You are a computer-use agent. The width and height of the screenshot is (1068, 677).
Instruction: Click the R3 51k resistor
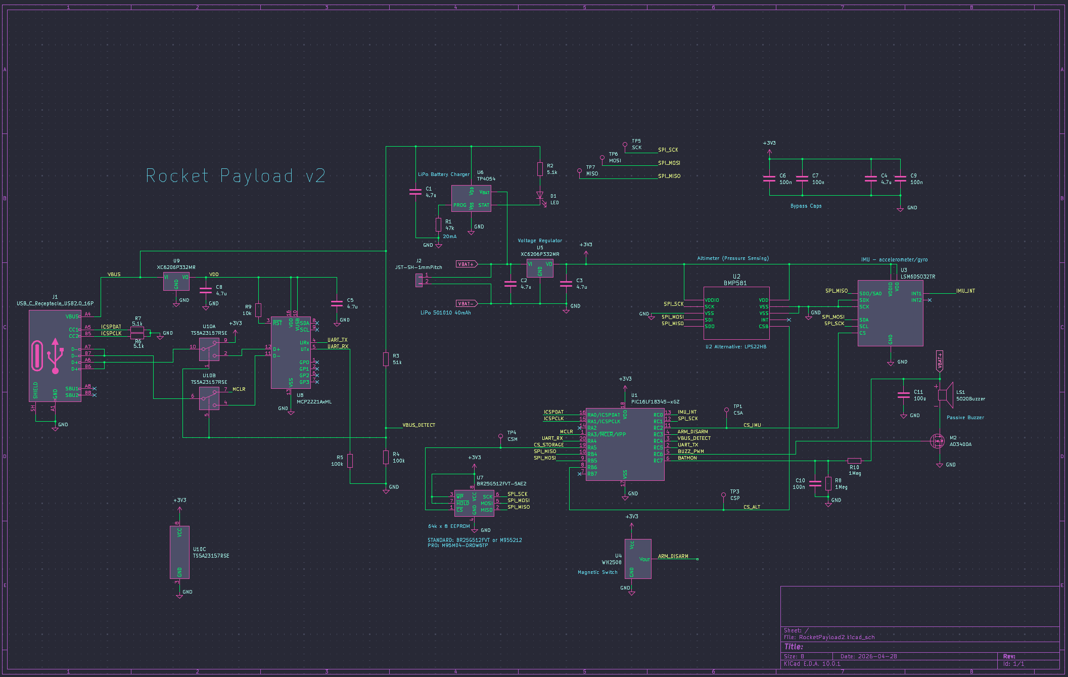click(x=386, y=359)
